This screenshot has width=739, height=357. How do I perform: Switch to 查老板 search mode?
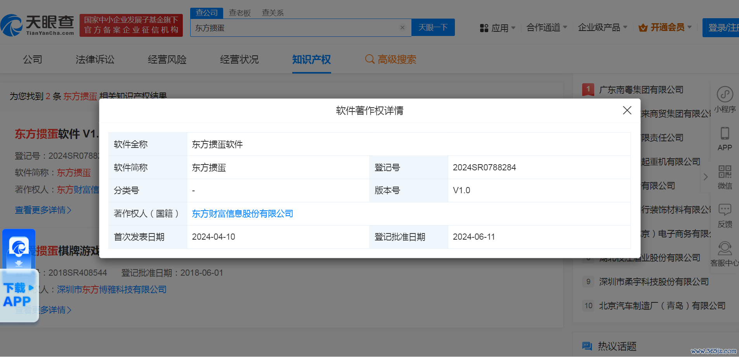pos(239,13)
